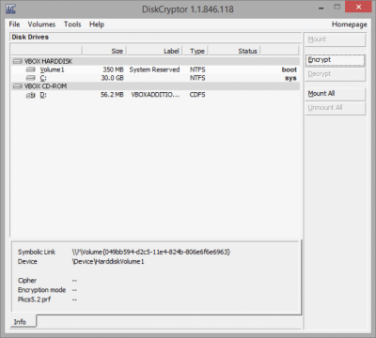The width and height of the screenshot is (376, 338).
Task: Click the boot status cell
Action: (x=290, y=69)
